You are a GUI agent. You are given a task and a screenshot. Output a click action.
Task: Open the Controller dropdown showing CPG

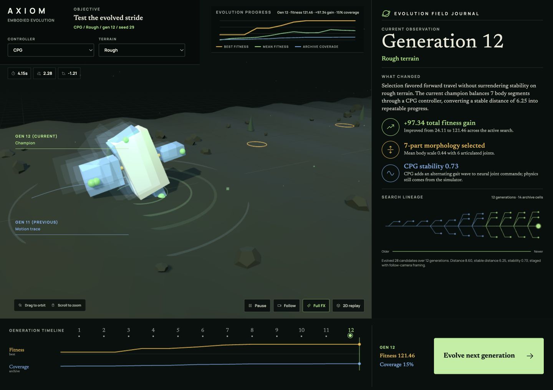pos(51,50)
